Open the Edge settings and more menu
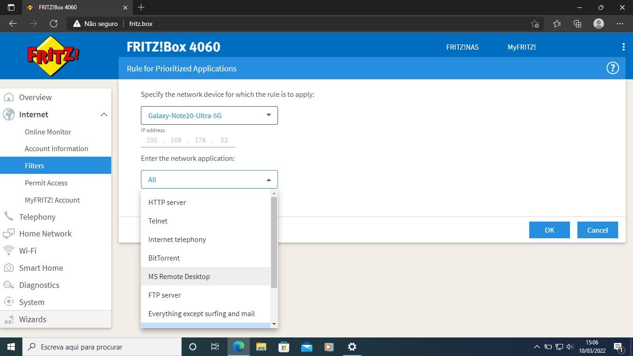 point(620,24)
